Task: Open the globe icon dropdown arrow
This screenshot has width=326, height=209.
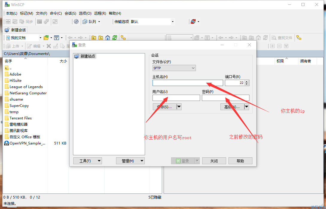Action: 198,21
